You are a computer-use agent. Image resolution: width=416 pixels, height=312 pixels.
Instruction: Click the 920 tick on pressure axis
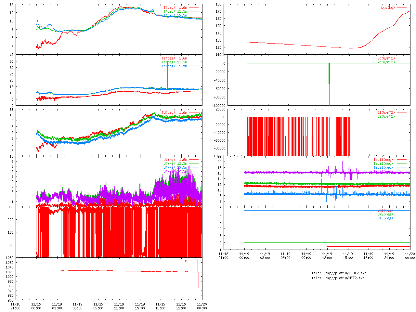(x=11, y=296)
